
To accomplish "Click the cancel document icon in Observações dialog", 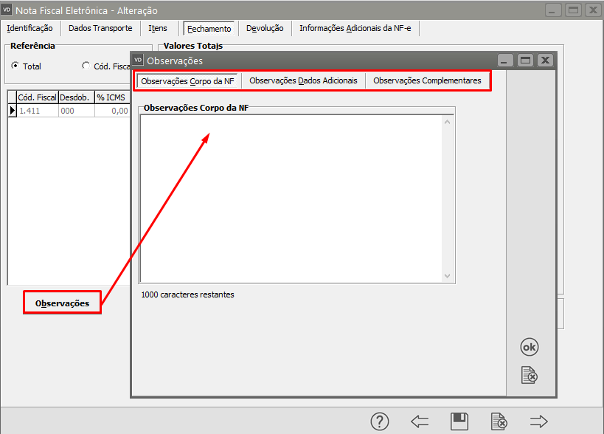I will [x=530, y=375].
